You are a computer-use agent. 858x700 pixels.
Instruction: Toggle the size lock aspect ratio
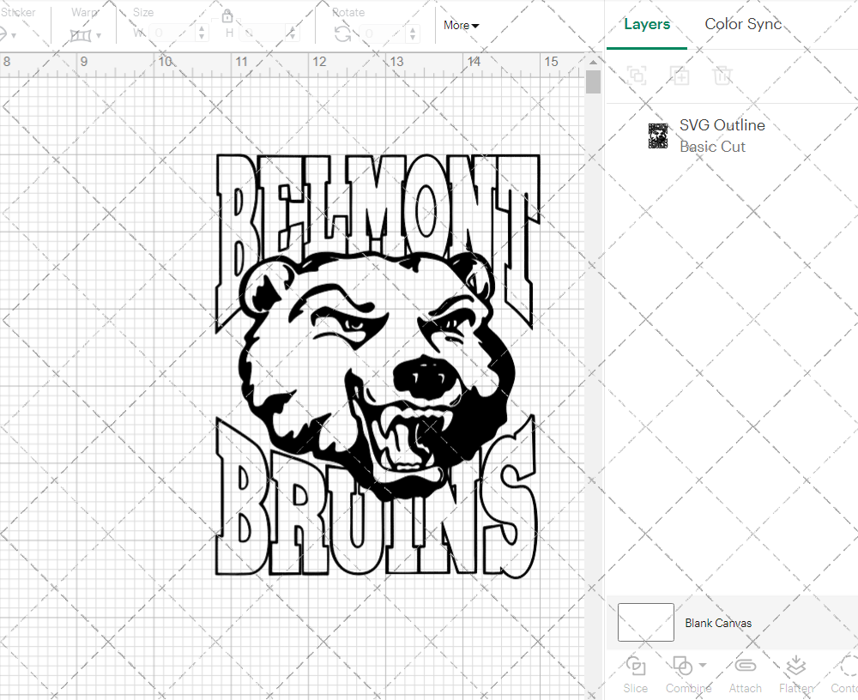pyautogui.click(x=227, y=15)
